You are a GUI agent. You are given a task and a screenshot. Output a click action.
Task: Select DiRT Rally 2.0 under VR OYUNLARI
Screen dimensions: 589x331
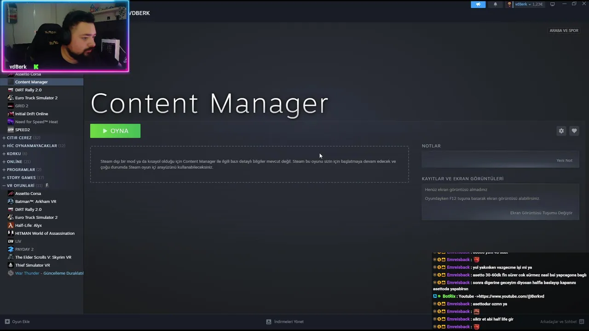tap(28, 210)
